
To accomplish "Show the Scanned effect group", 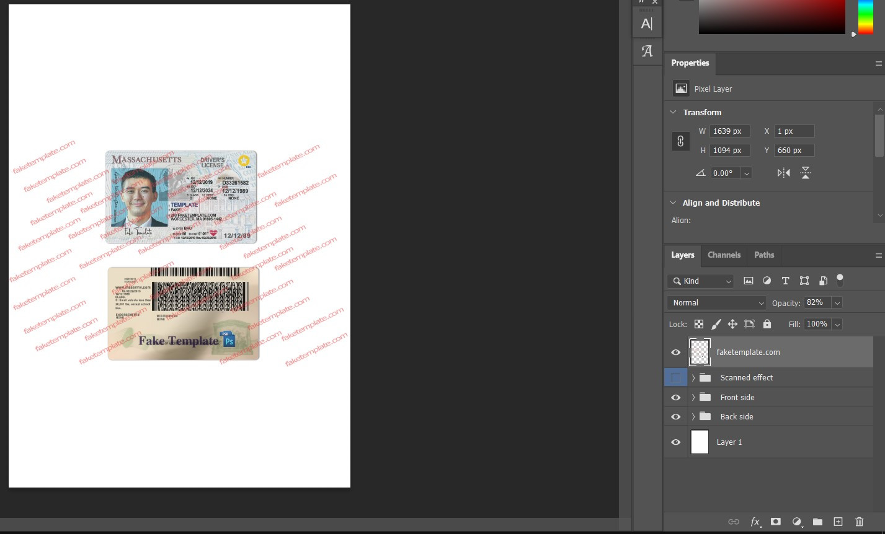I will 676,377.
